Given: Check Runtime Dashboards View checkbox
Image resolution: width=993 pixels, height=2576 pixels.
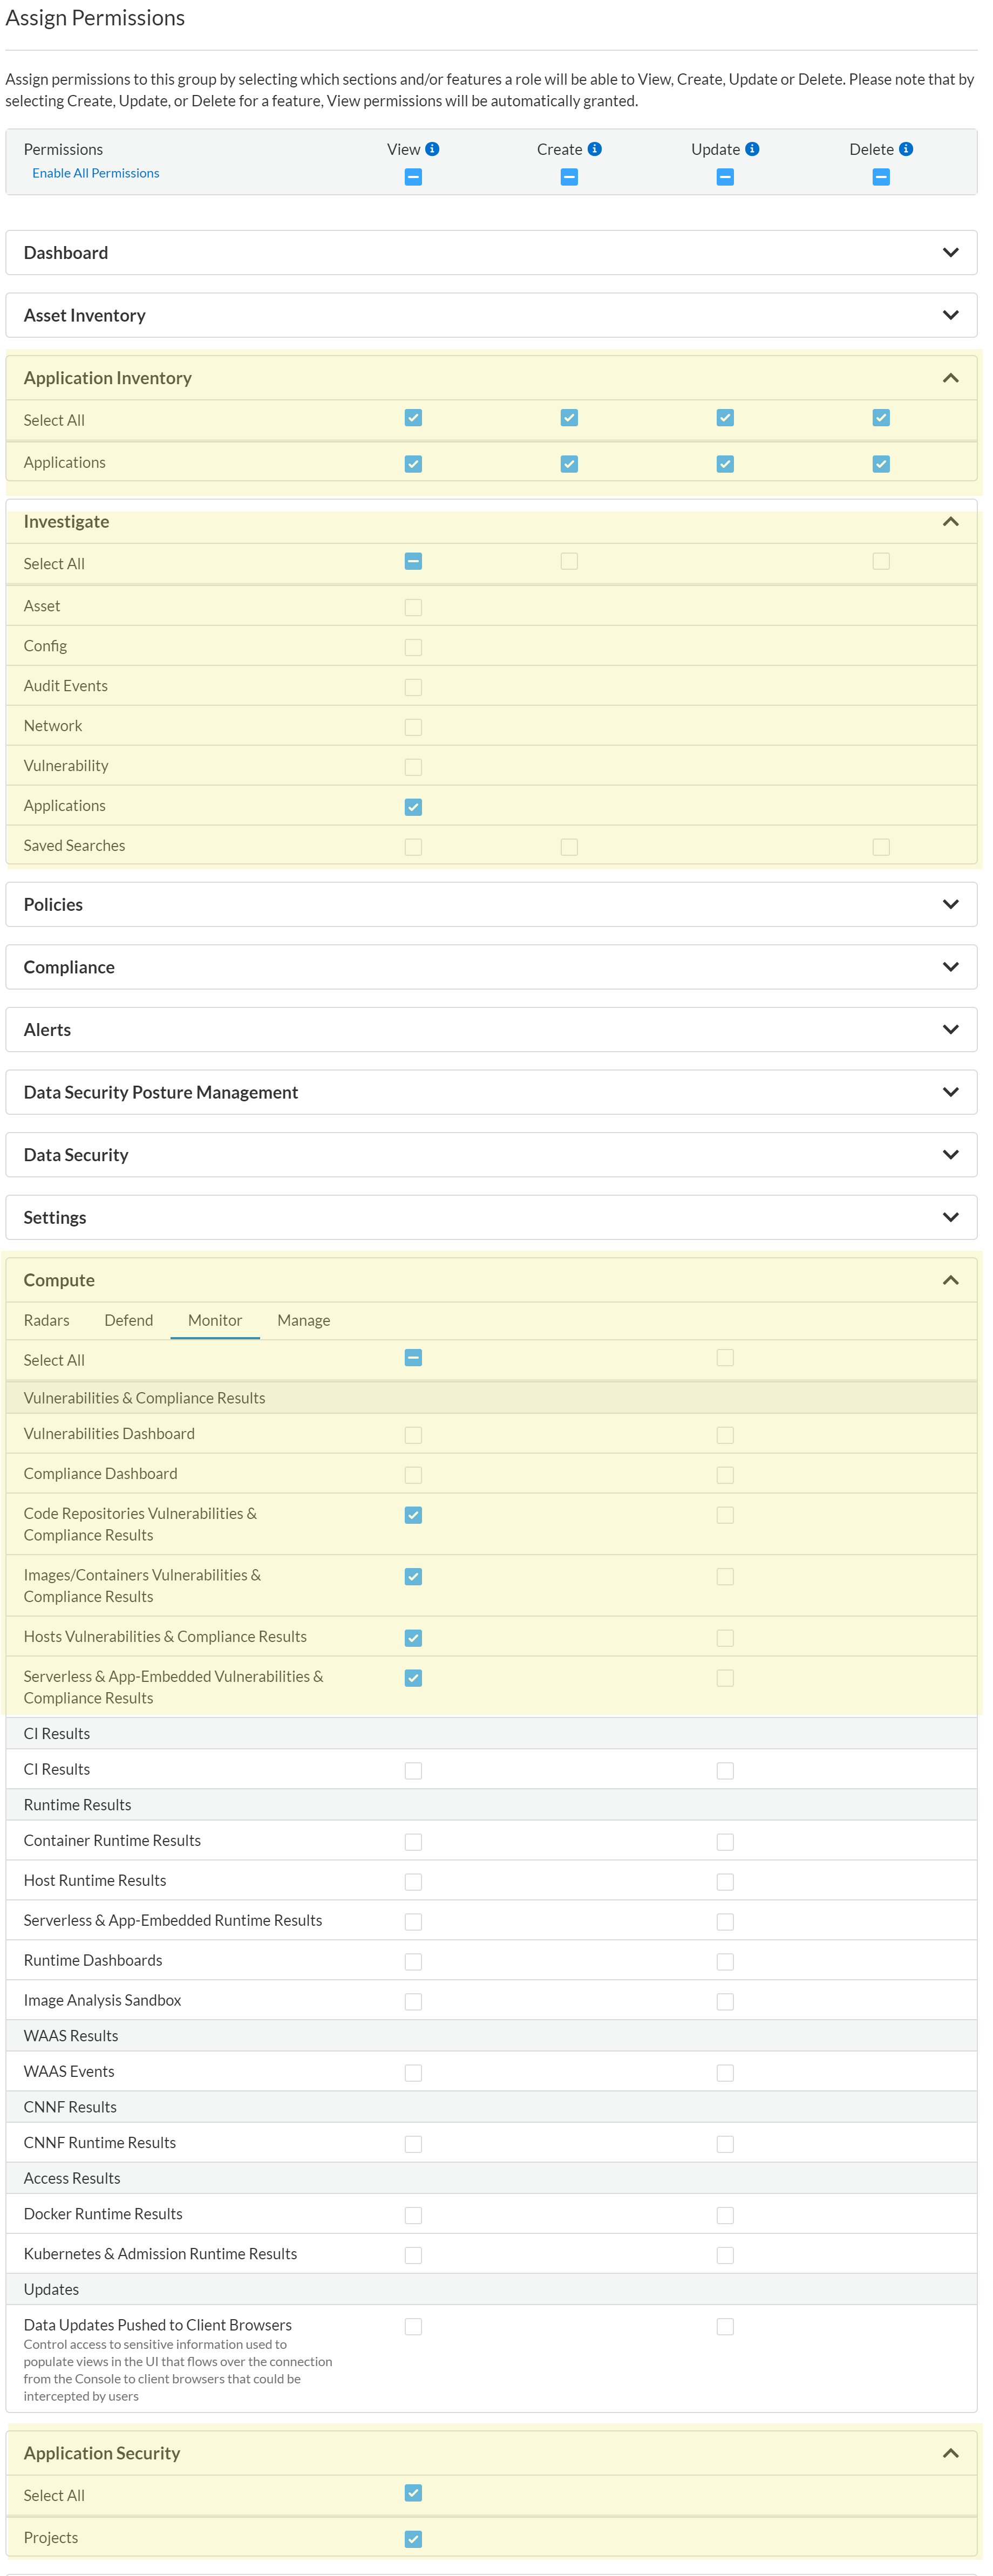Looking at the screenshot, I should coord(413,1962).
